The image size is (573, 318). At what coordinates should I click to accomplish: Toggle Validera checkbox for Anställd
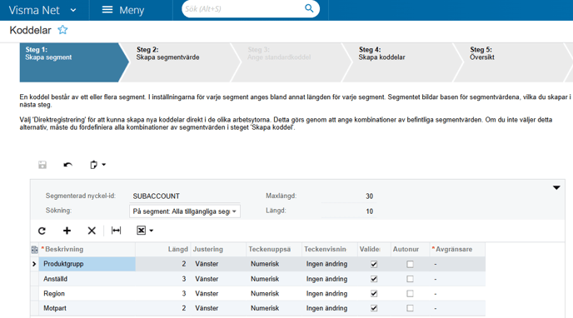point(374,279)
